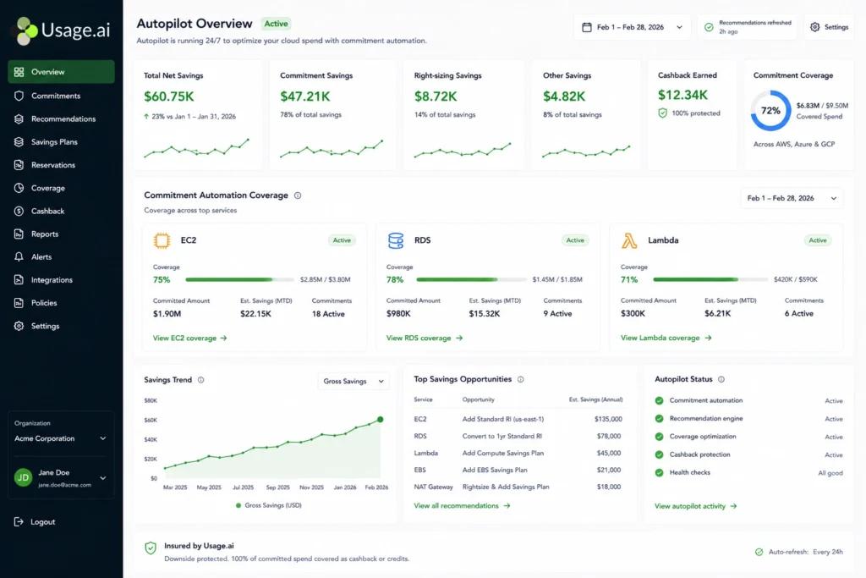Open the Overview menu item
The height and width of the screenshot is (578, 866).
point(61,72)
